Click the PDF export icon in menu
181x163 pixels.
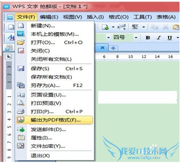click(21, 120)
